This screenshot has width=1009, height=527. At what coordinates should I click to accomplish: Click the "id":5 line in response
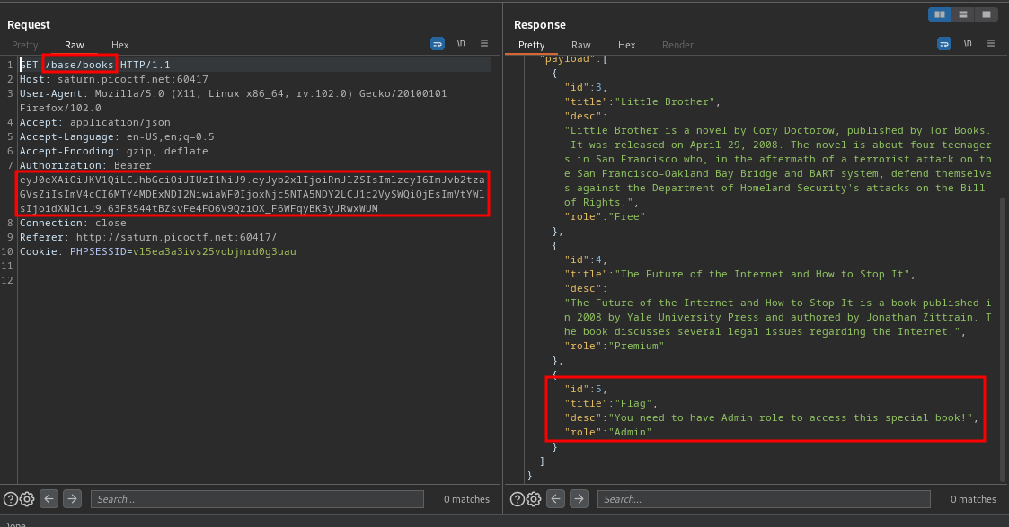pos(586,389)
